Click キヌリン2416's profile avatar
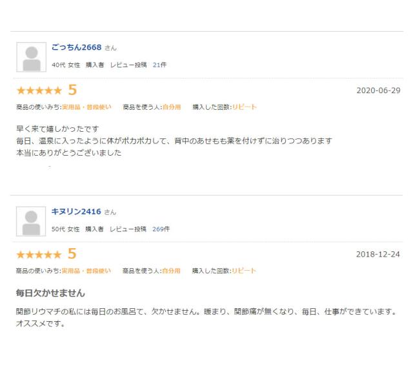Viewport: 413px width, 367px height. pyautogui.click(x=30, y=222)
